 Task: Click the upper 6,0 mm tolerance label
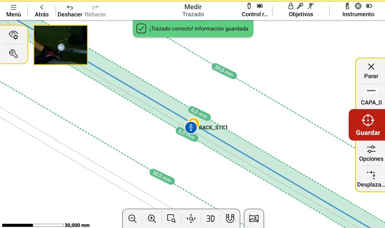tap(199, 113)
